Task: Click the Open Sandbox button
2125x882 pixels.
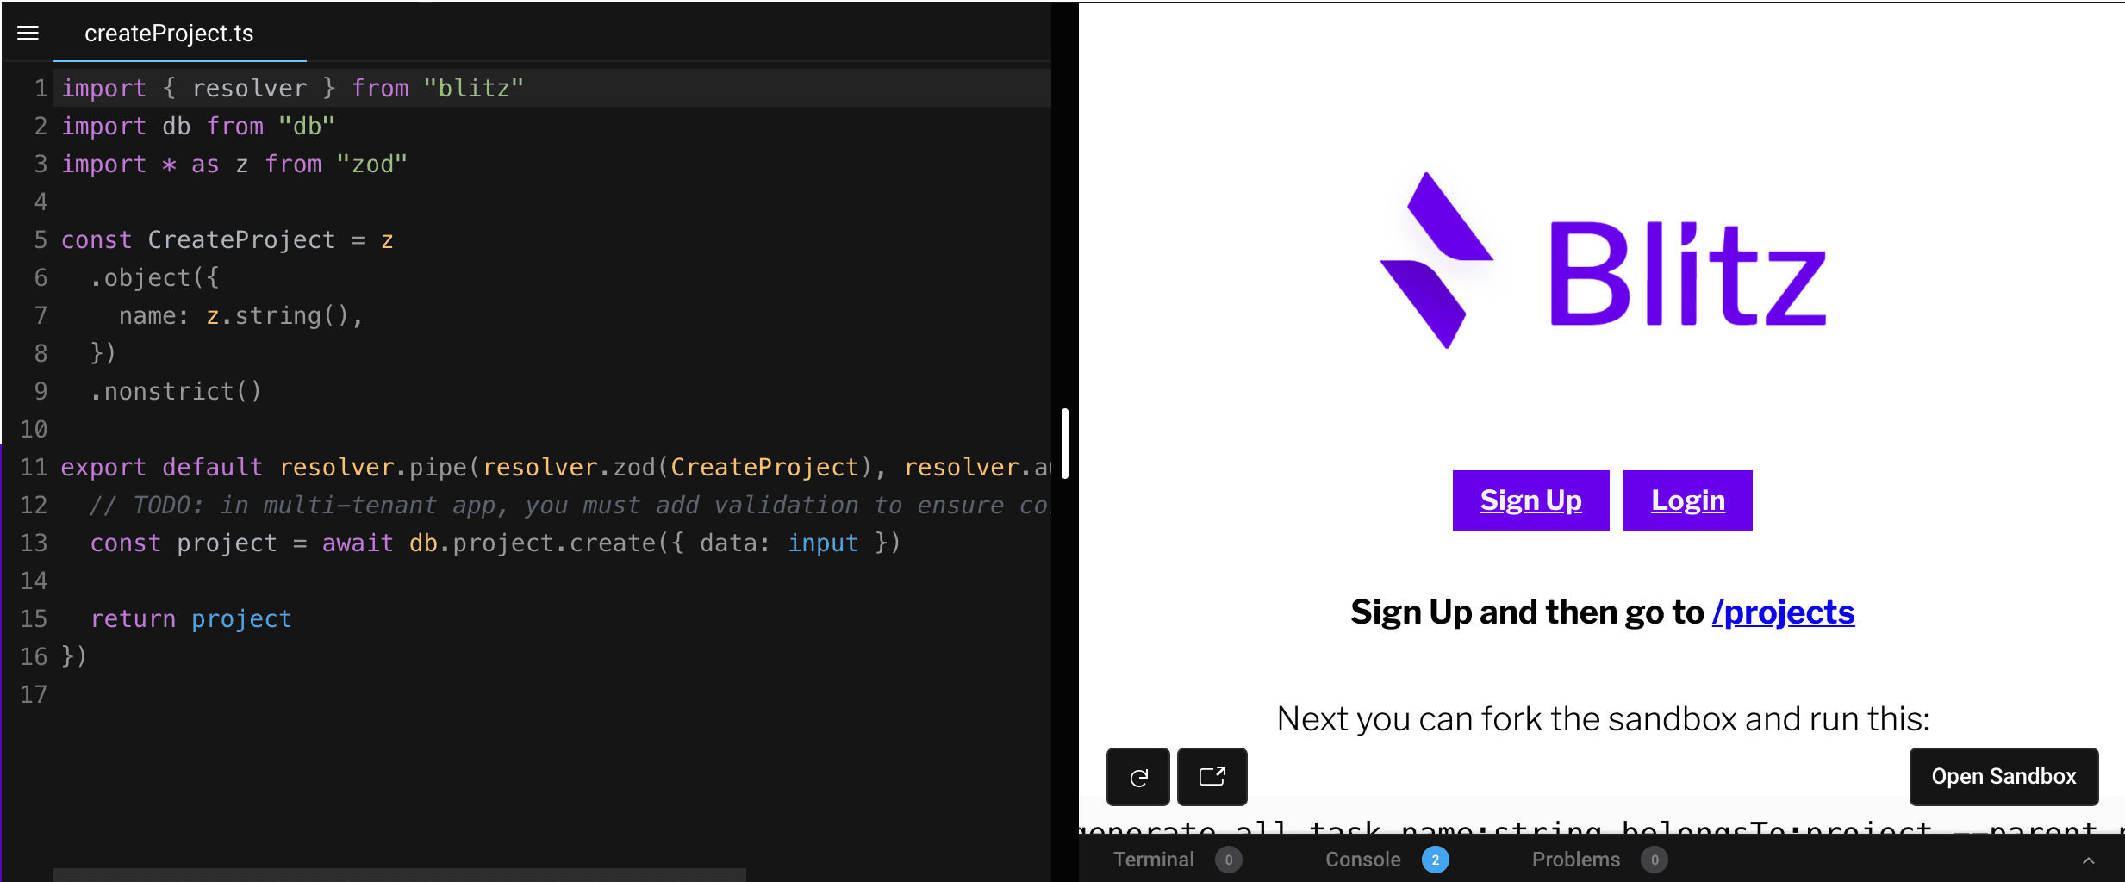Action: [x=2004, y=776]
